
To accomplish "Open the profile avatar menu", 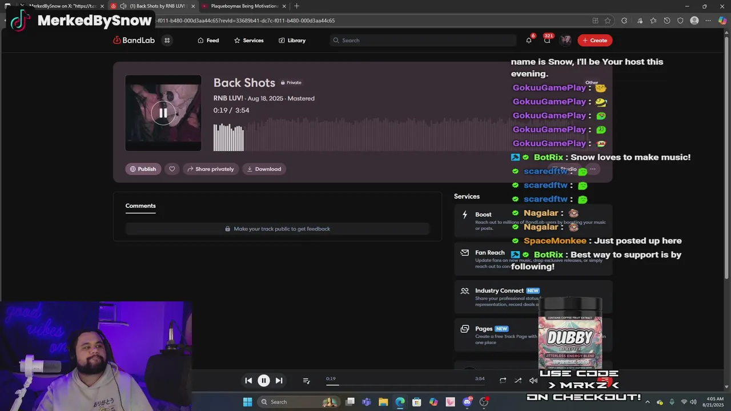I will pyautogui.click(x=565, y=40).
